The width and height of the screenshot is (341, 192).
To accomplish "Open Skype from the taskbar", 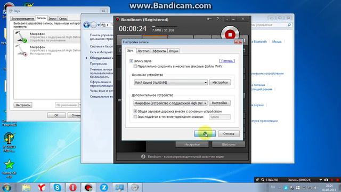I will click(x=58, y=187).
